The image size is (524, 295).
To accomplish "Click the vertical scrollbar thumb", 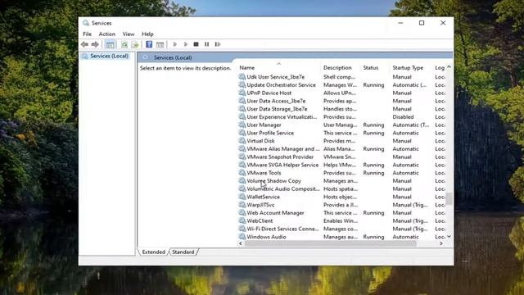I will (x=449, y=199).
